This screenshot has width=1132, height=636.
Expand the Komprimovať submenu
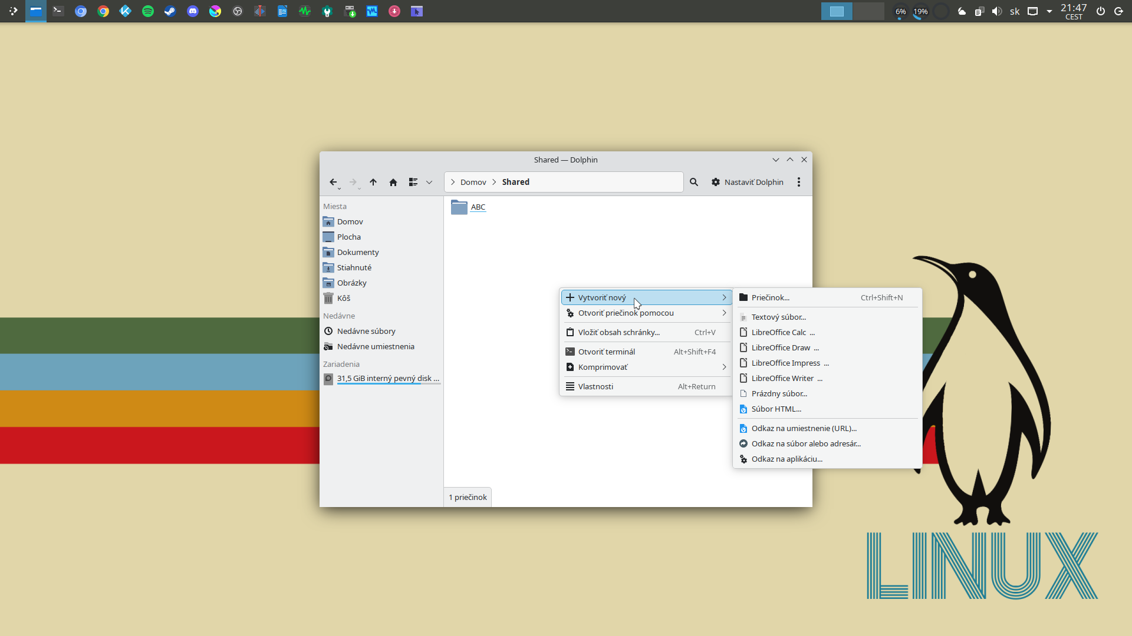pos(646,367)
